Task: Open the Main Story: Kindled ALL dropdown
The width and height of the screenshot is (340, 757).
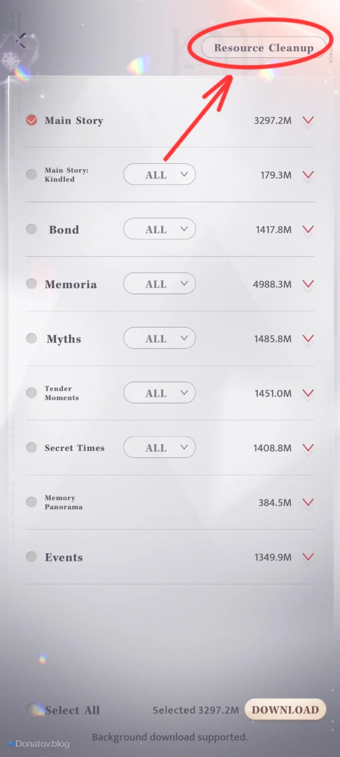Action: pyautogui.click(x=159, y=175)
